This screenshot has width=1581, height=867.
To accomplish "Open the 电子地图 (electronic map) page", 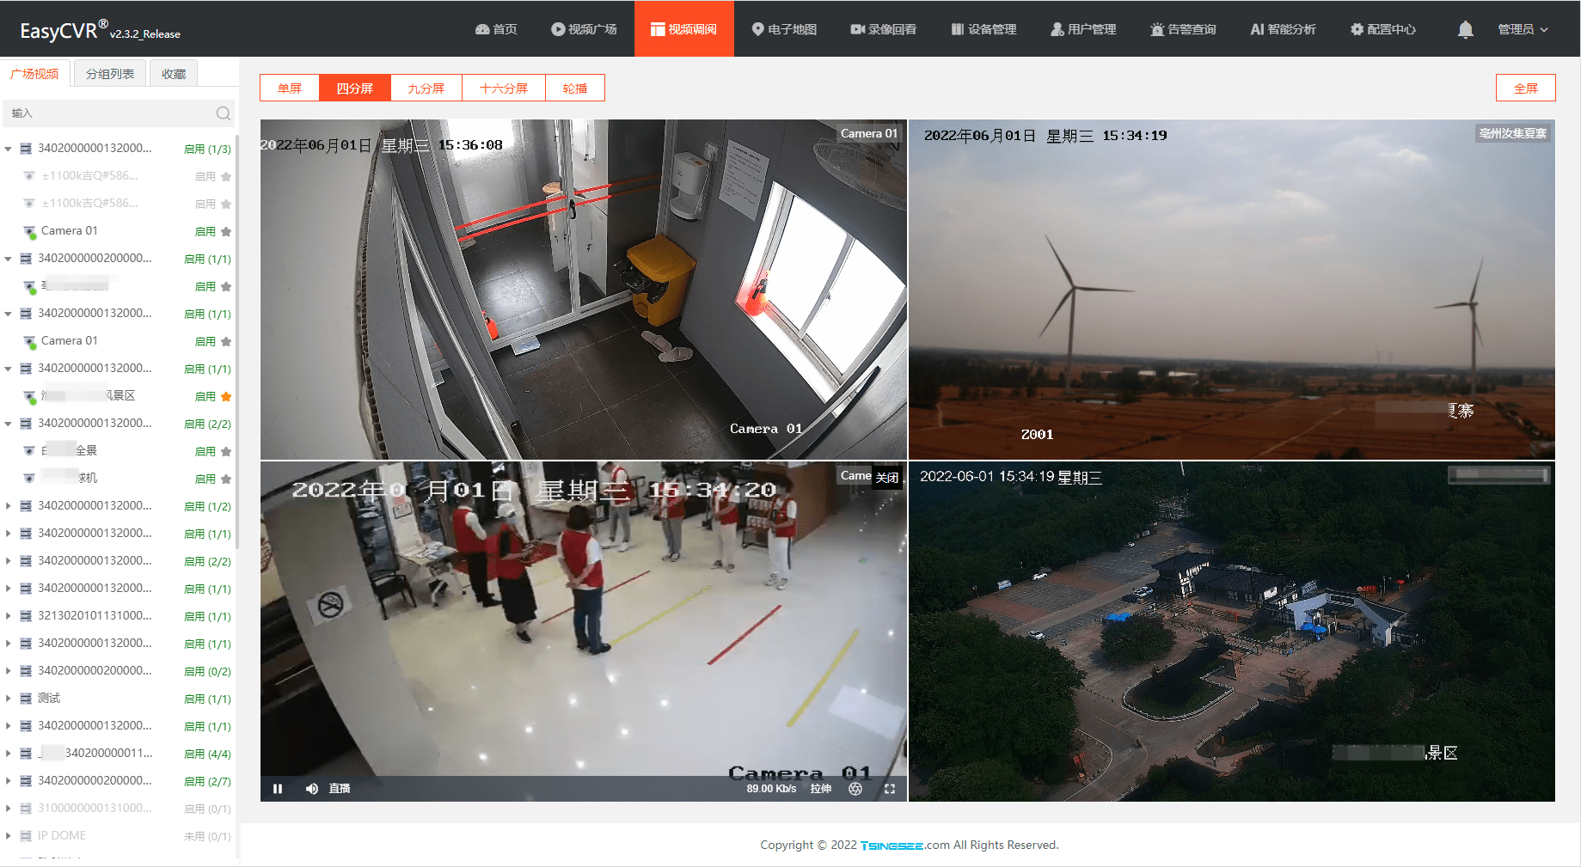I will tap(783, 28).
